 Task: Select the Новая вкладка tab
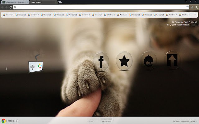coord(43,2)
